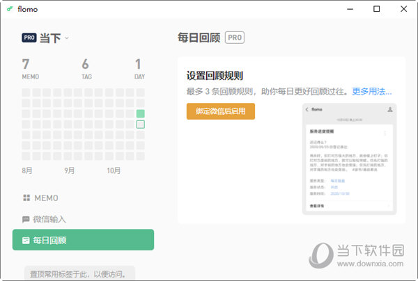Click the 设置回顾规则 heading

[215, 76]
